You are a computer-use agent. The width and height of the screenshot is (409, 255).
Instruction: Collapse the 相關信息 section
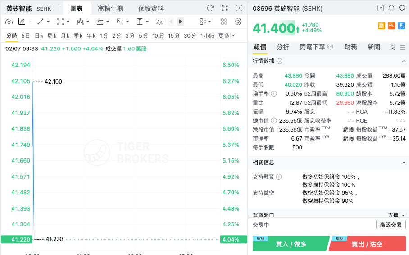(x=404, y=163)
